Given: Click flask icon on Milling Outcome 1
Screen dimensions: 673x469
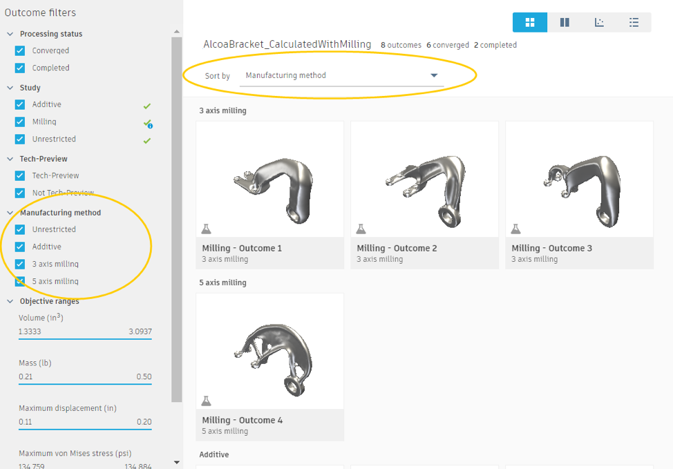Looking at the screenshot, I should [207, 229].
